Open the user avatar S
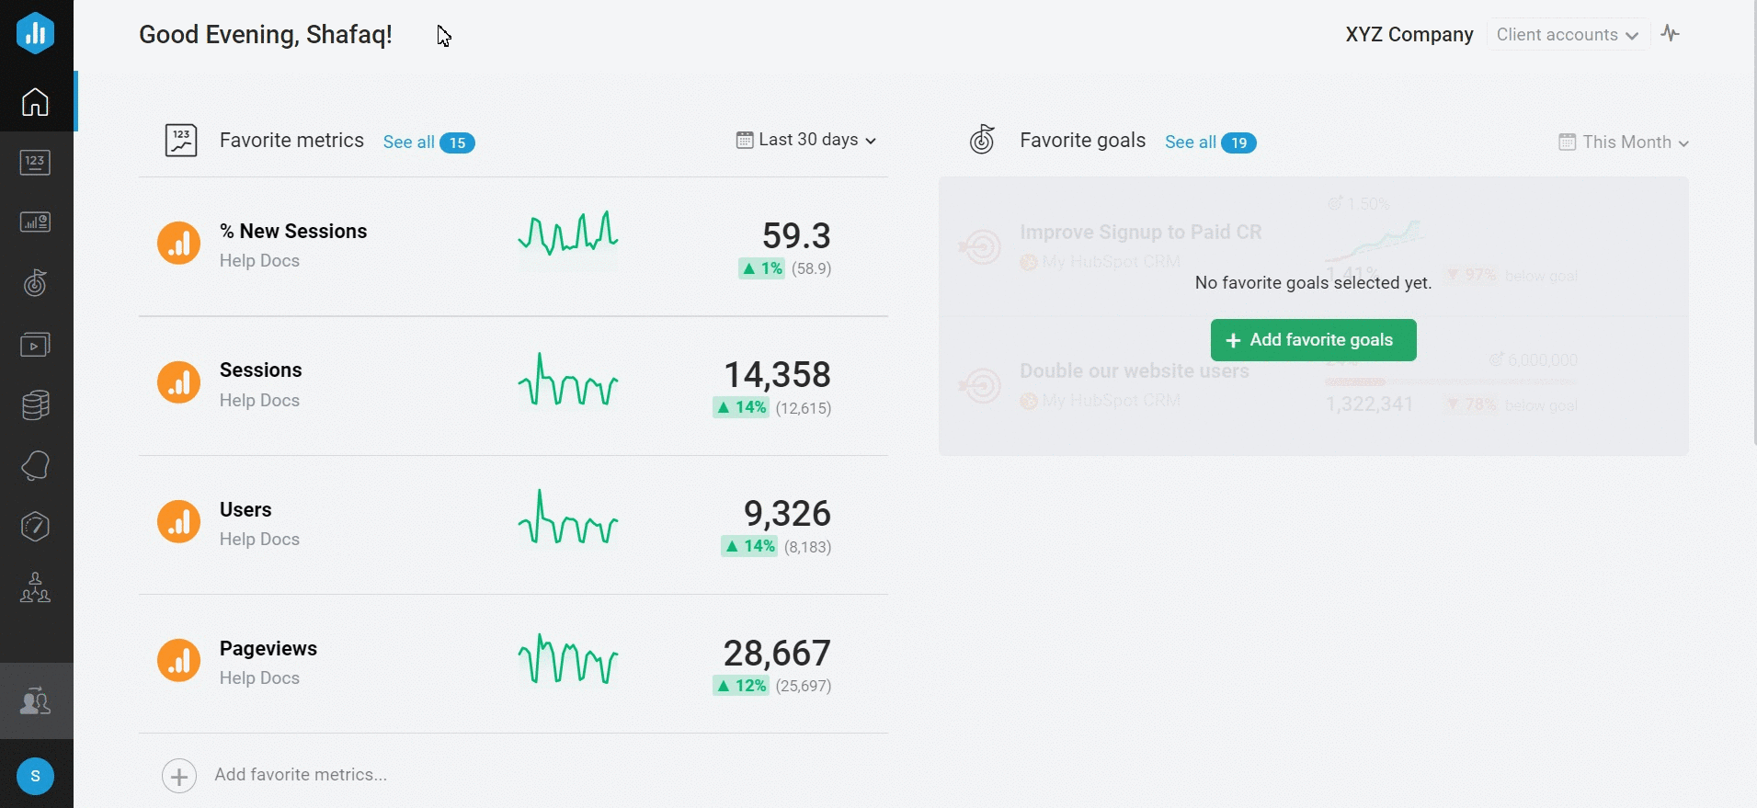The image size is (1757, 808). [x=36, y=776]
